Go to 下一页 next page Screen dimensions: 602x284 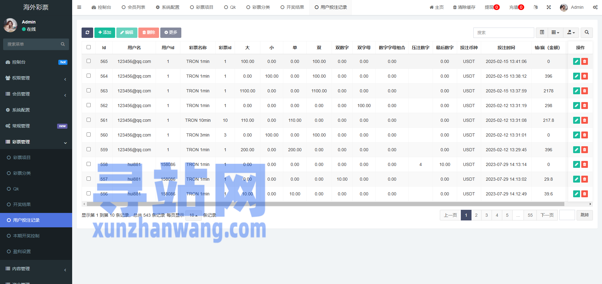pos(547,215)
